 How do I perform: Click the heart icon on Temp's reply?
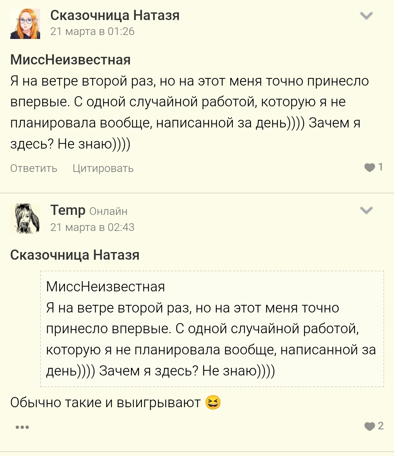tap(370, 426)
